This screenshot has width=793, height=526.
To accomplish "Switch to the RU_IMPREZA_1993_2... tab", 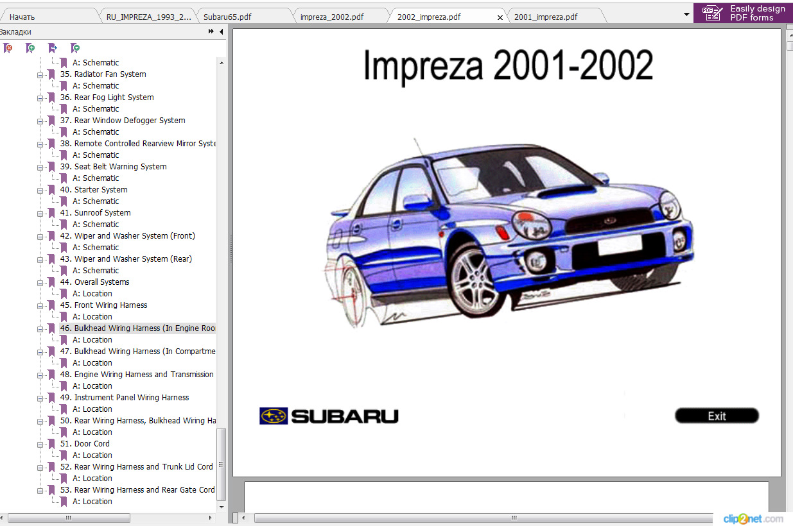I will (x=149, y=17).
